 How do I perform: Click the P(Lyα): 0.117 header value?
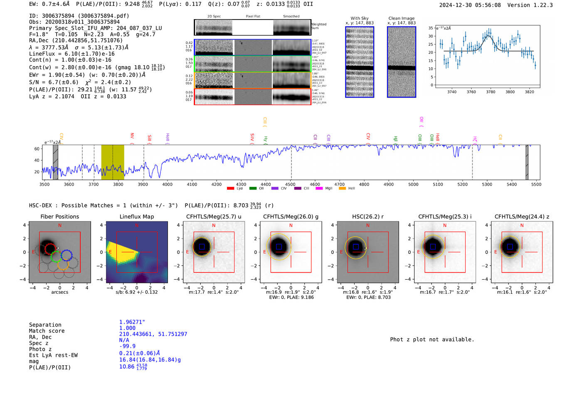[x=180, y=4]
